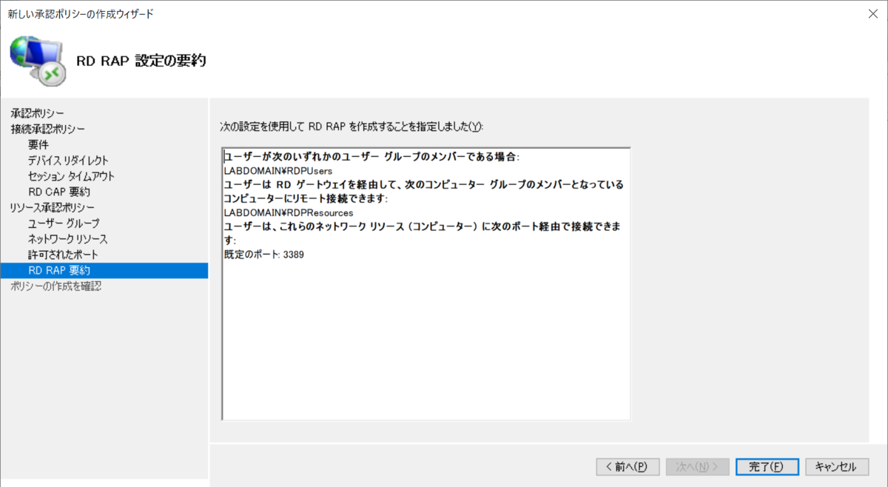Screen dimensions: 888x487
Task: Select highlighted RD RAP 要約 step
Action: [104, 270]
